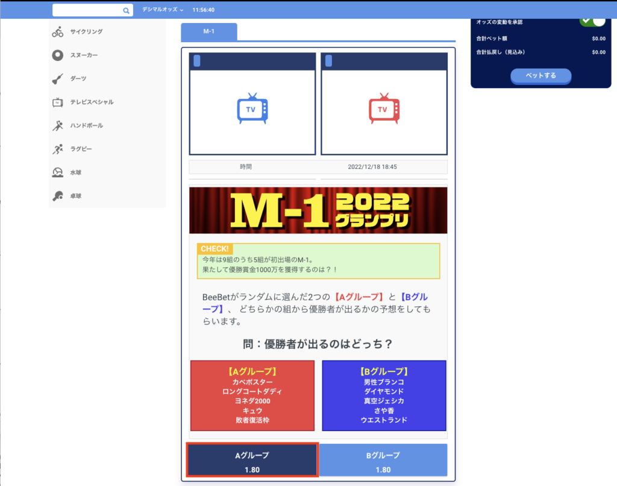Open ラグビー sport in sidebar

[x=107, y=150]
